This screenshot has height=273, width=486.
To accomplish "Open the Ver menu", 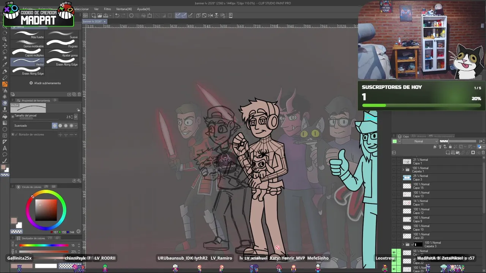I will click(96, 9).
